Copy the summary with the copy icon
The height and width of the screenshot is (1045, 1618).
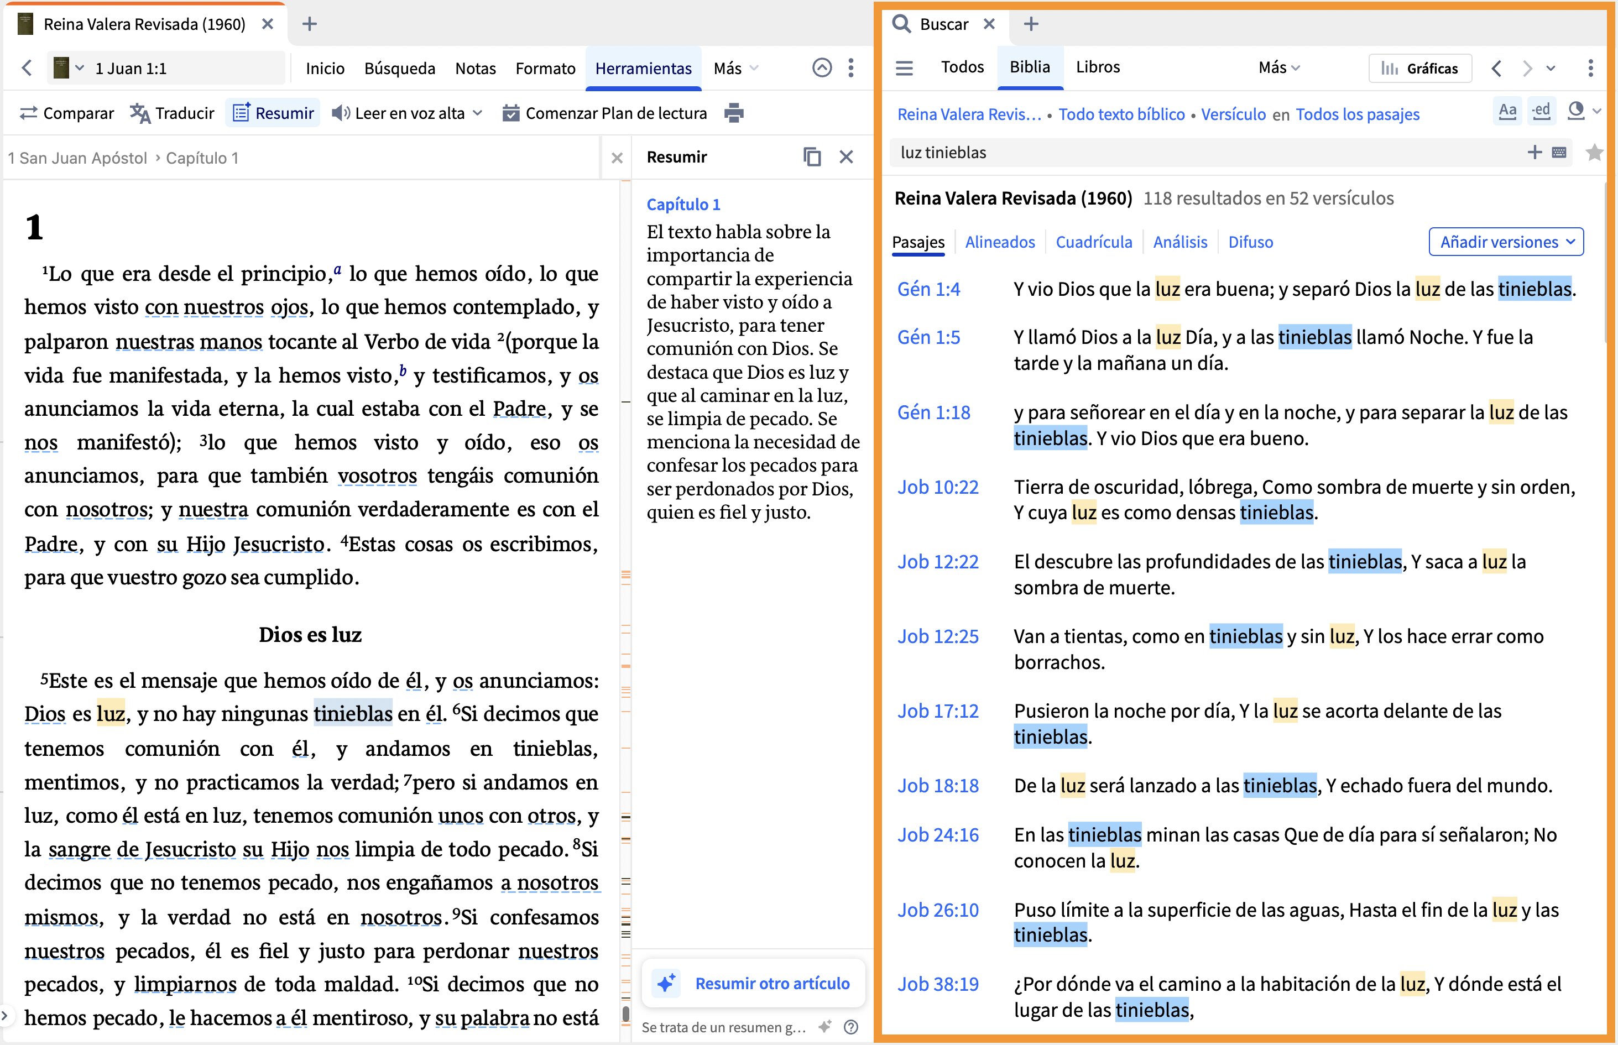point(812,157)
